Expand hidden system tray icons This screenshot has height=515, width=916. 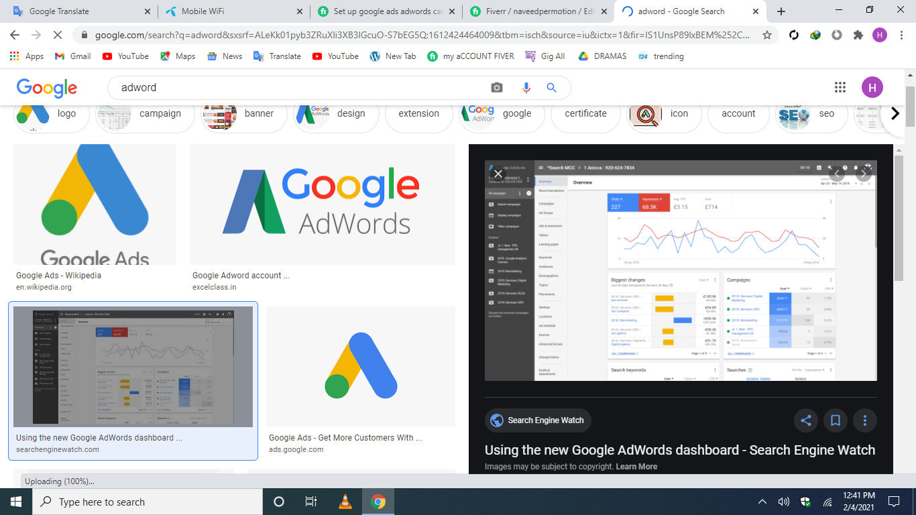(762, 502)
